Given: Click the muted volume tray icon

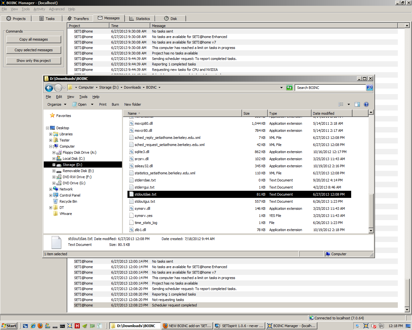Looking at the screenshot, I should (x=374, y=326).
